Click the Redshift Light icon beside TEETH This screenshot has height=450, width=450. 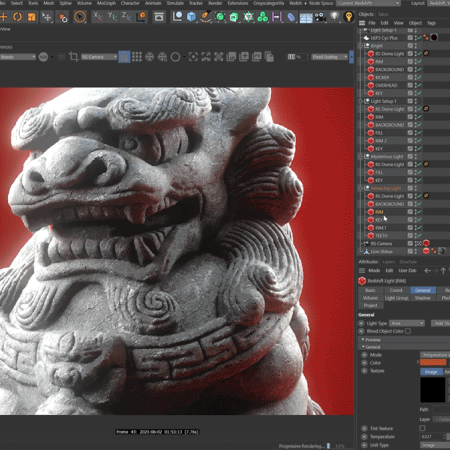click(x=370, y=236)
